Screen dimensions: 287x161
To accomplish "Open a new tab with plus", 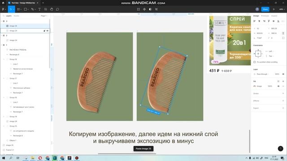I will (x=43, y=3).
